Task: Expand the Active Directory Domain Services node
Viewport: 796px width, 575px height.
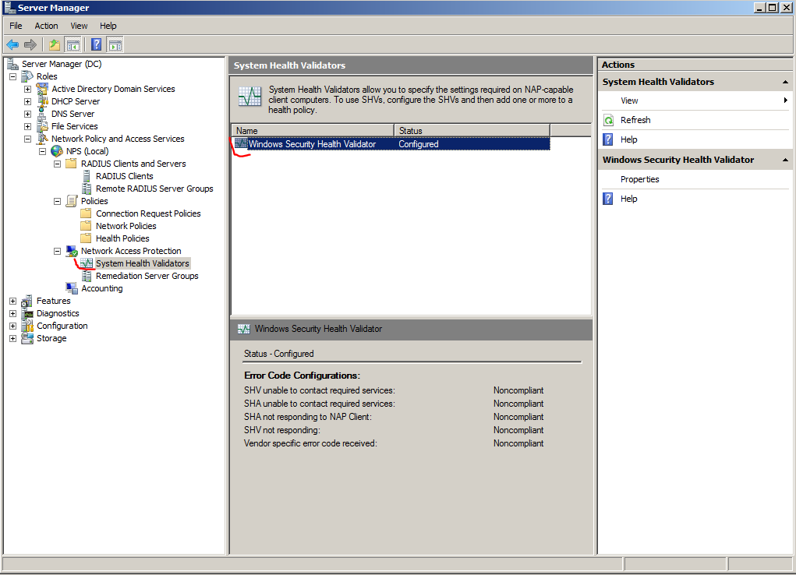Action: (x=27, y=89)
